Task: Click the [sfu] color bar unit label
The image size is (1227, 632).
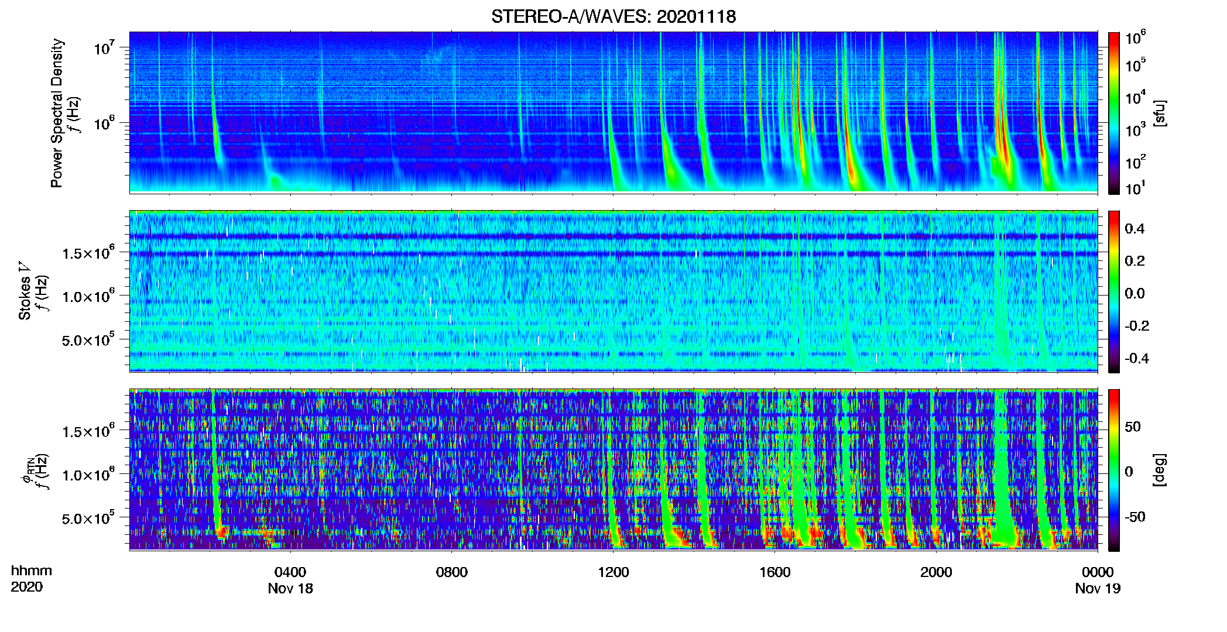Action: point(1160,113)
